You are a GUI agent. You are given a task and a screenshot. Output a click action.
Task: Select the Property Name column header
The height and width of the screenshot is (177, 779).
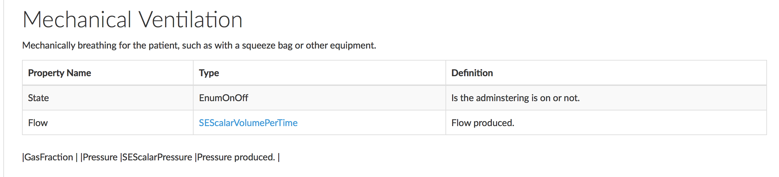click(x=59, y=73)
